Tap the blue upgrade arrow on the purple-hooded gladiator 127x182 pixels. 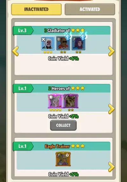point(83,36)
